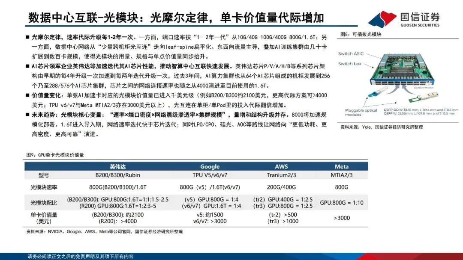Select cell 800G(B200/B300)/1.6T
Screen dimensions: 463x260
coord(117,187)
